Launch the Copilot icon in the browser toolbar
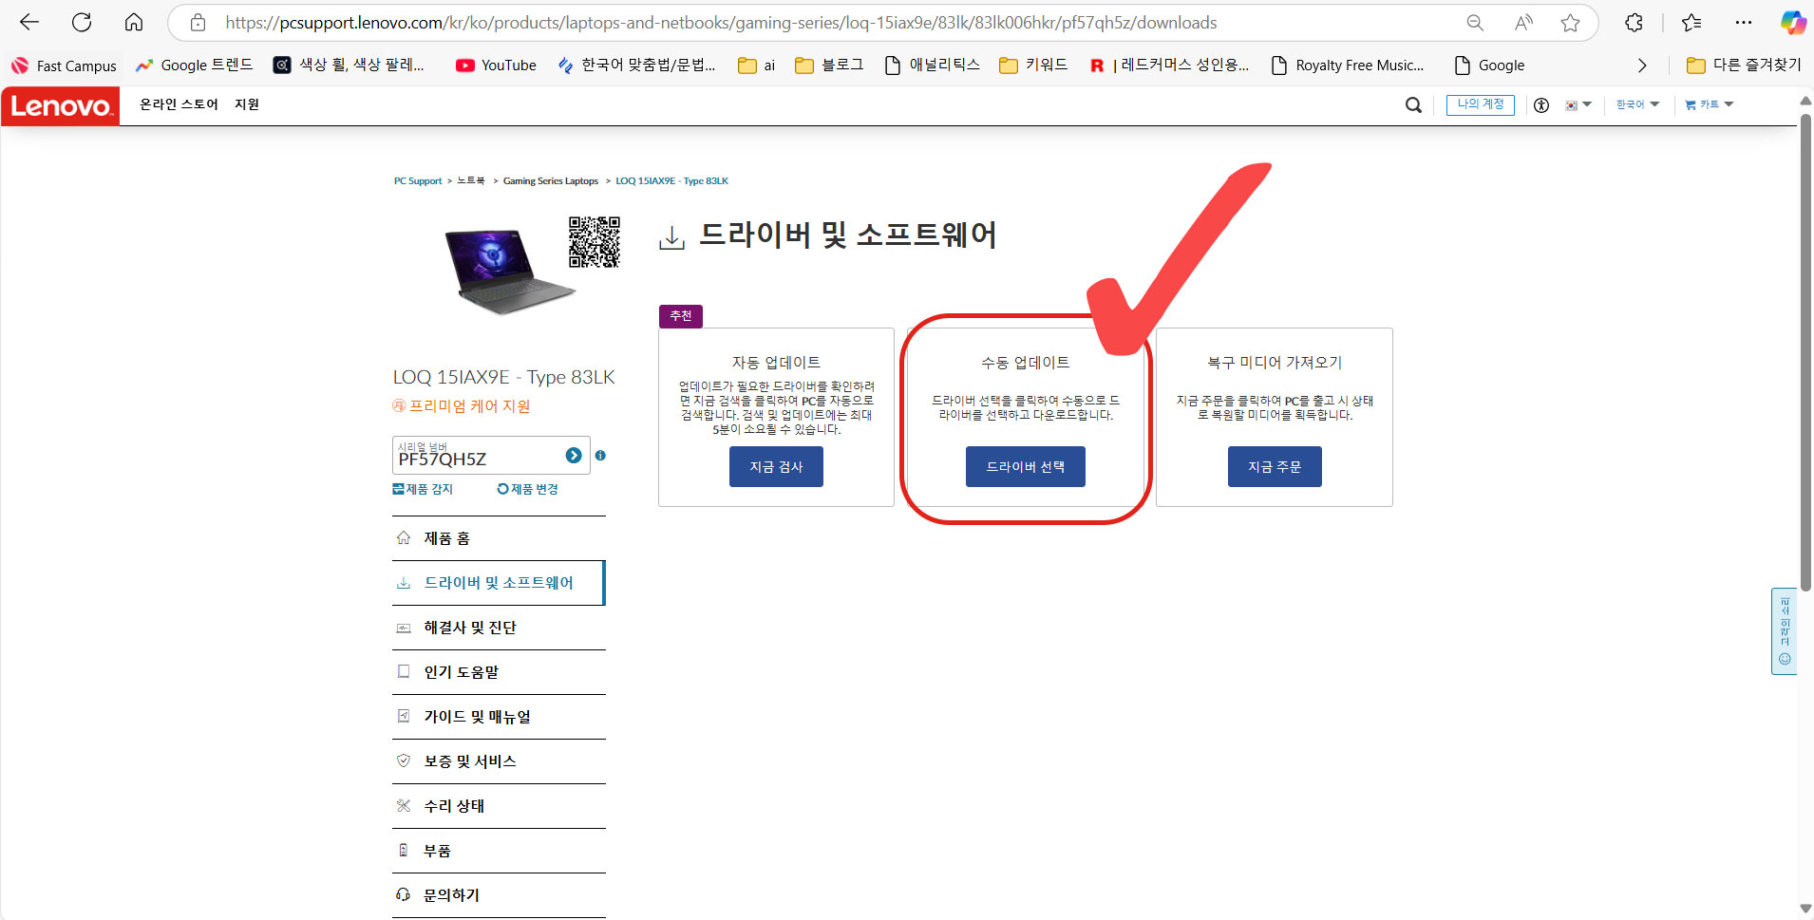 [1792, 23]
